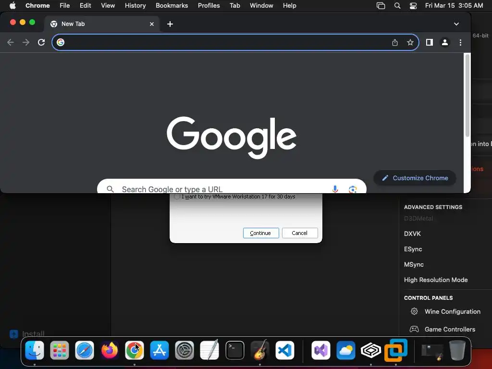Image resolution: width=492 pixels, height=369 pixels.
Task: Click the Search Google or type a URL box
Action: click(232, 186)
